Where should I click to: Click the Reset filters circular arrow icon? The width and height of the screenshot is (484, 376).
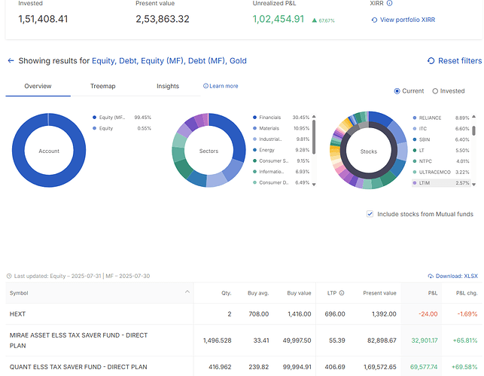[431, 61]
